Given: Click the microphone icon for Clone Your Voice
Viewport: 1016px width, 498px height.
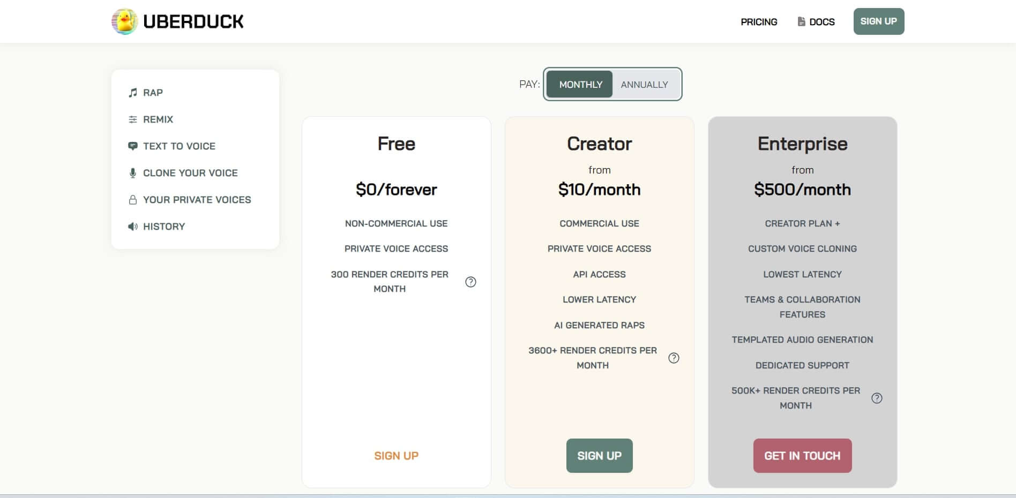Looking at the screenshot, I should (x=133, y=173).
